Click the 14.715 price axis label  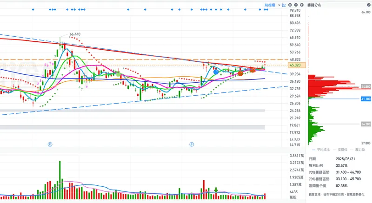295,145
